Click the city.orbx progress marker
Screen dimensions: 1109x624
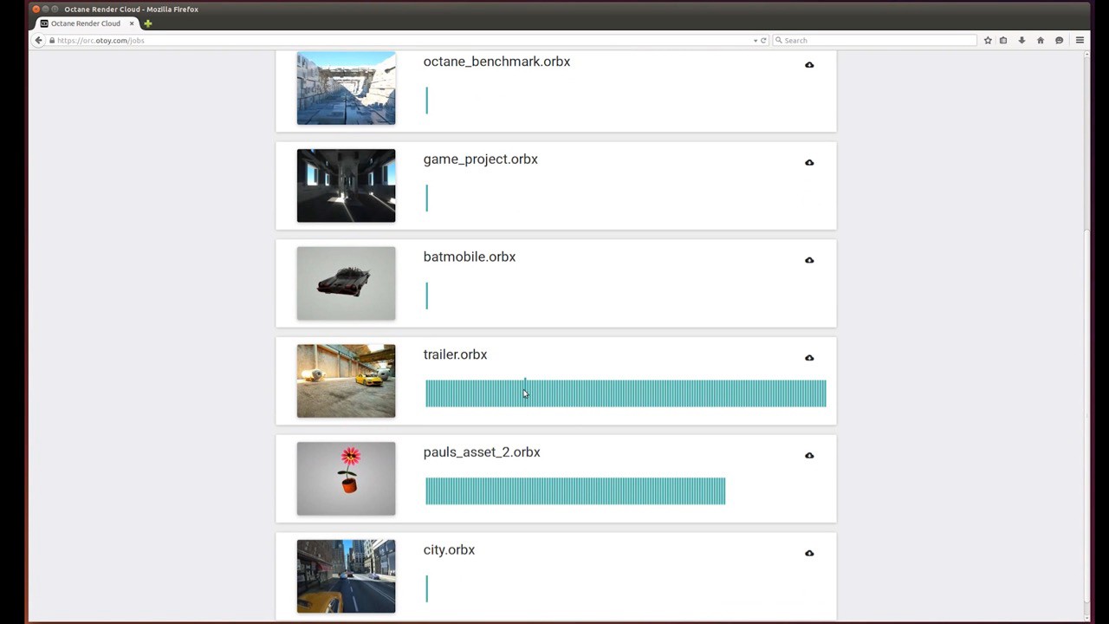point(426,588)
